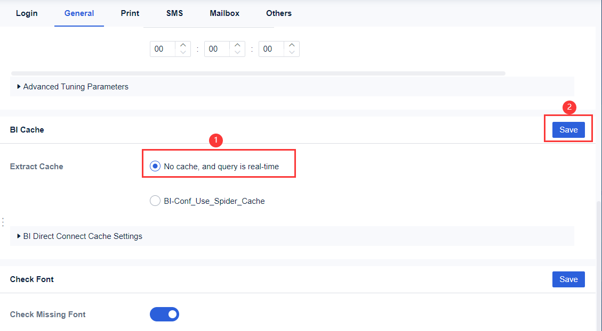
Task: Go to the Others tab
Action: [x=278, y=13]
